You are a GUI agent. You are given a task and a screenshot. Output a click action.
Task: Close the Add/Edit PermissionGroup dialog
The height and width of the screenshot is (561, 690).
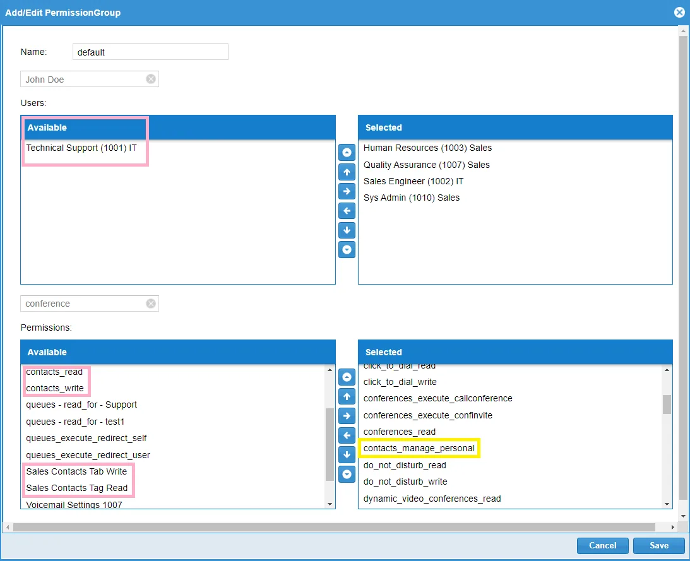[x=679, y=13]
